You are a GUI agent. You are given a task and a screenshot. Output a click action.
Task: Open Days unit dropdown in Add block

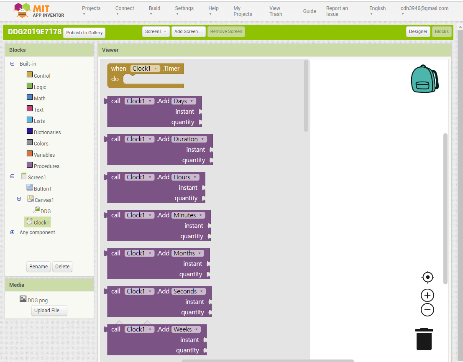coord(184,101)
